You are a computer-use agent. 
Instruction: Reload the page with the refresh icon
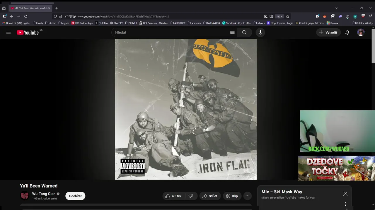(x=26, y=16)
